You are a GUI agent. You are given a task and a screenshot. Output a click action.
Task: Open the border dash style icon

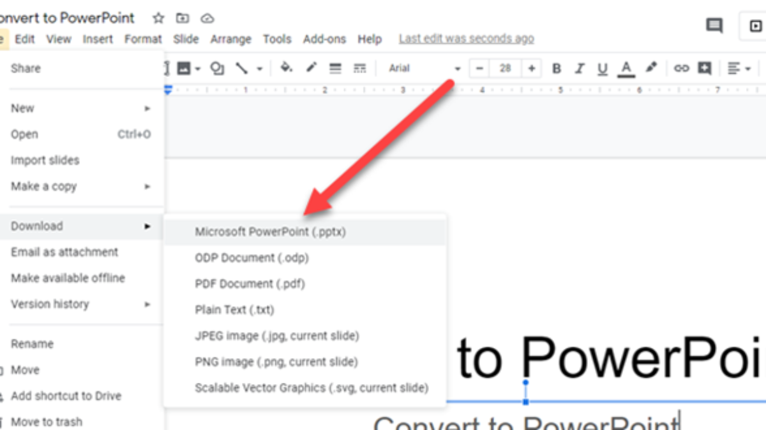pyautogui.click(x=360, y=68)
